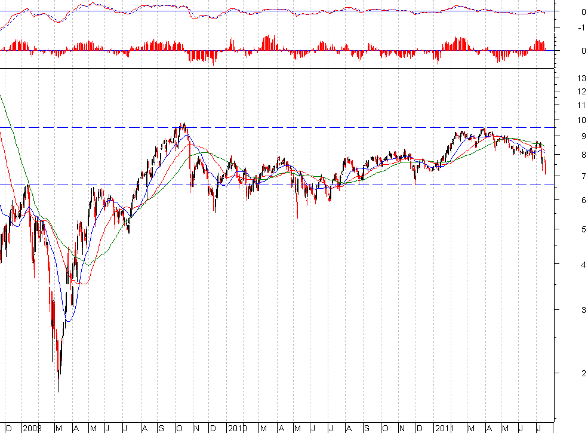Screen dimensions: 588x433
Task: Select the lower dashed support line
Action: 278,185
